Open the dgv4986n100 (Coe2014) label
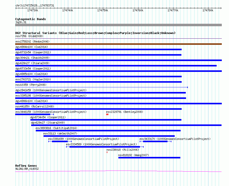Image resolution: width=229 pixels, height=186 pixels. tap(32, 101)
